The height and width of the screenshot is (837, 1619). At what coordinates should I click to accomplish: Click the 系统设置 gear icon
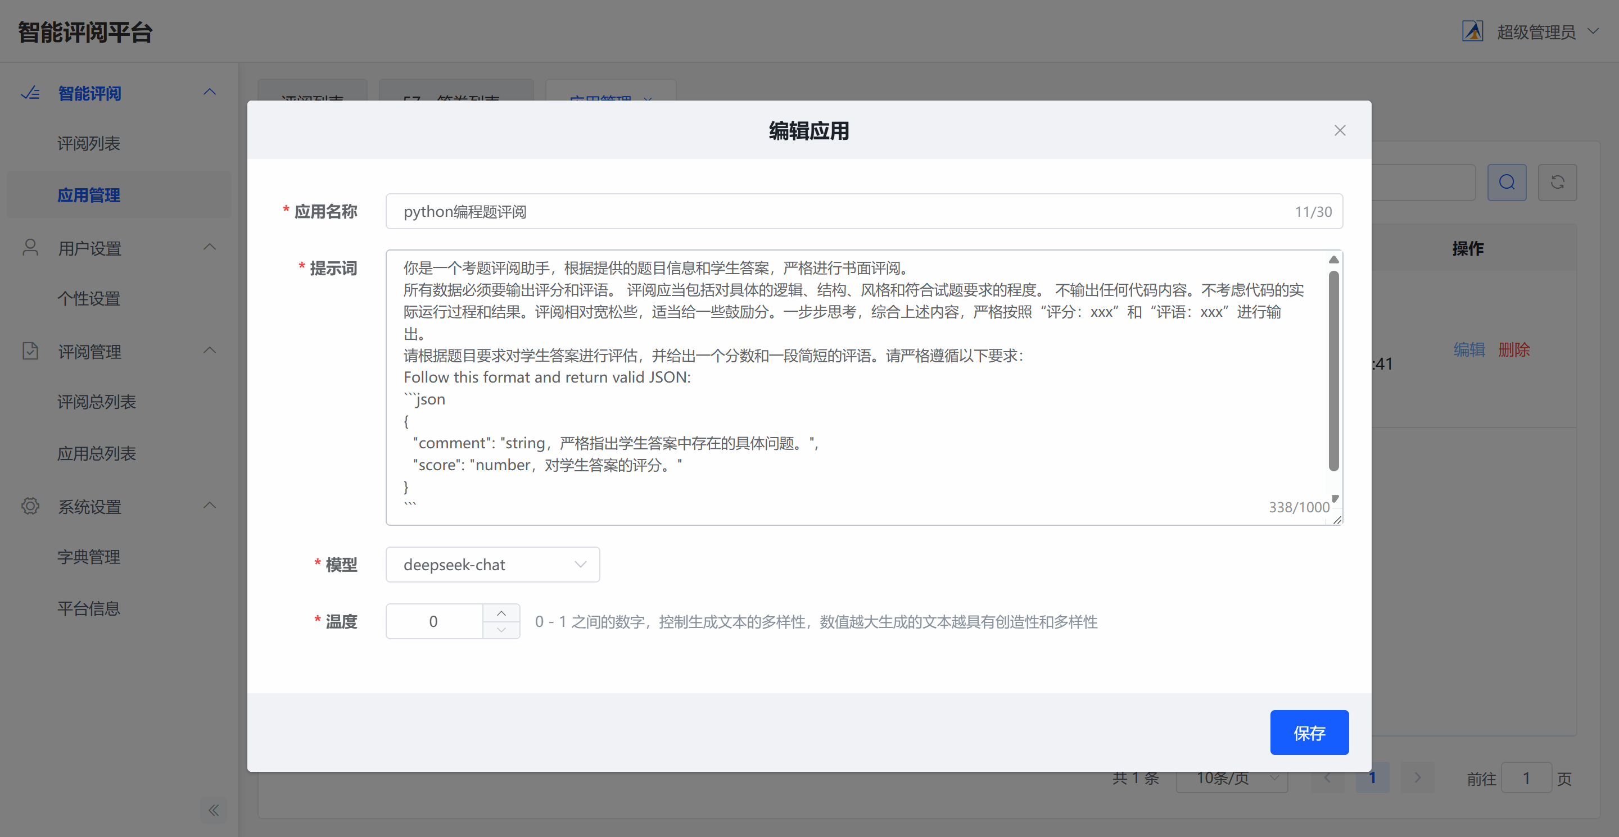(x=30, y=506)
